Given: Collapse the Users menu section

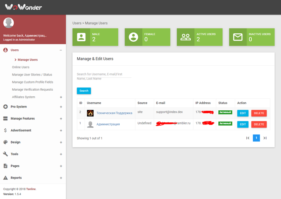Looking at the screenshot, I should point(61,50).
